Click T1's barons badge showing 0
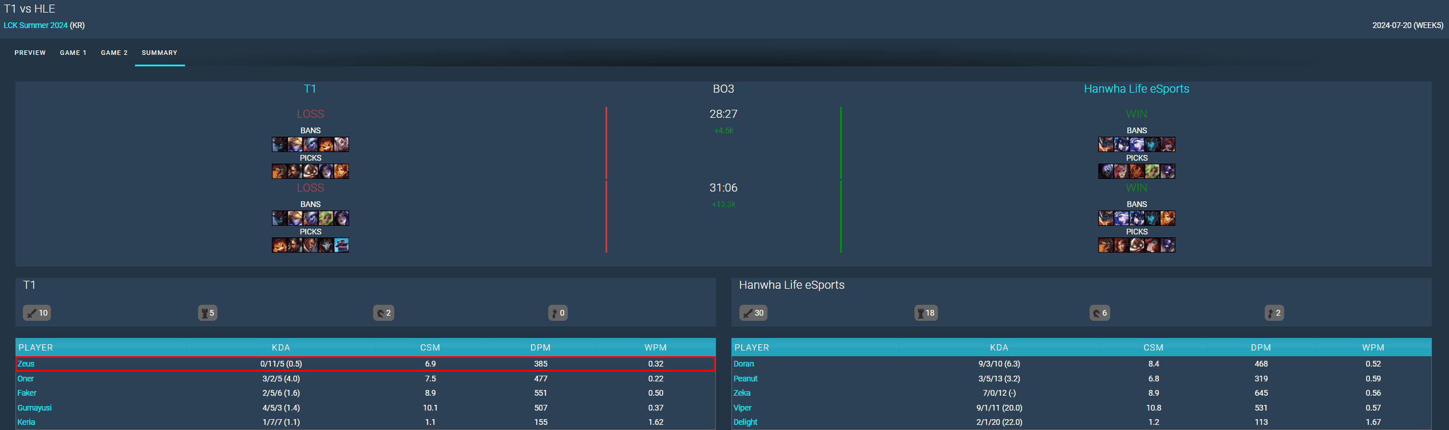The width and height of the screenshot is (1449, 430). coord(557,313)
